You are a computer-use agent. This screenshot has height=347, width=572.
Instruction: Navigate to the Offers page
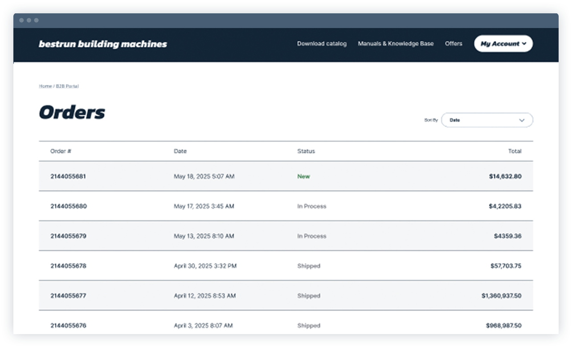pos(454,44)
